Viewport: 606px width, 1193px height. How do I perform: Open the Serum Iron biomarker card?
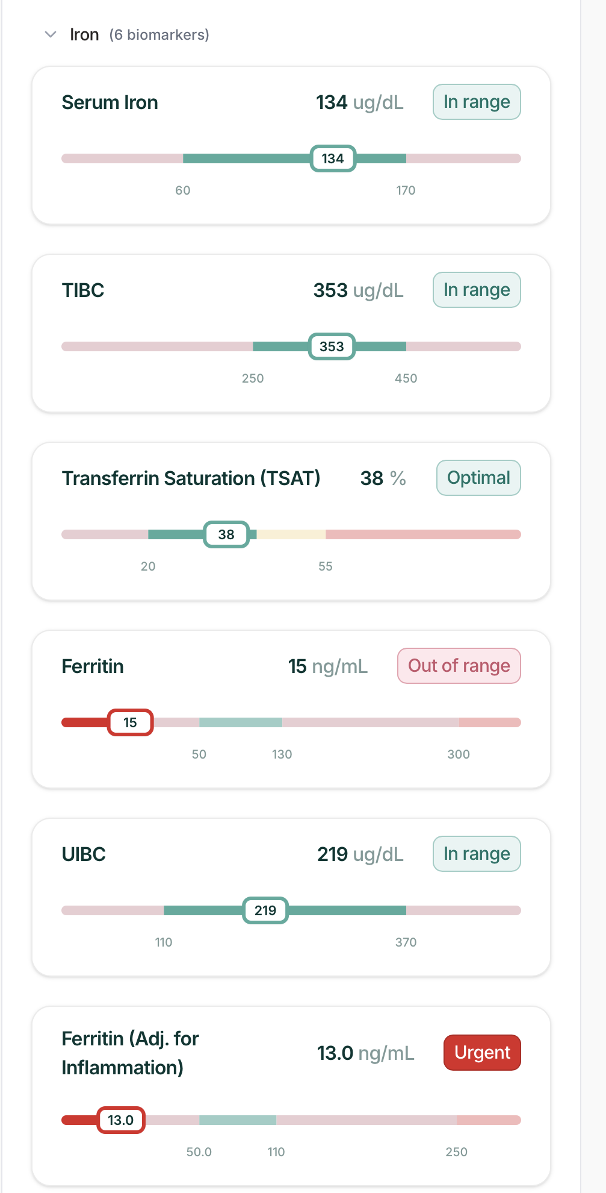pyautogui.click(x=291, y=145)
